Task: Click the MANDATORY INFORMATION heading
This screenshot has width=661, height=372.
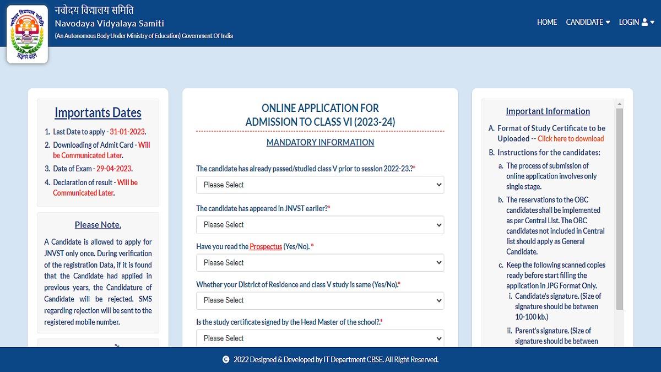Action: (x=320, y=142)
